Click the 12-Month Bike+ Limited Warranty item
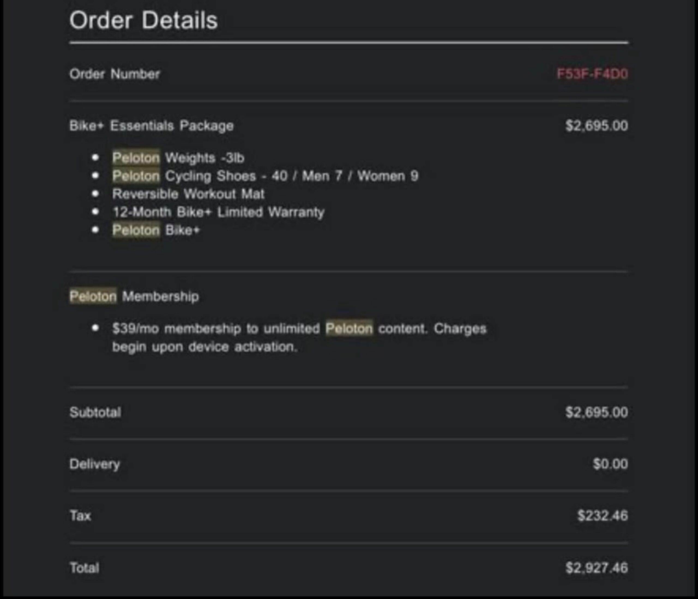This screenshot has height=599, width=698. pos(218,212)
